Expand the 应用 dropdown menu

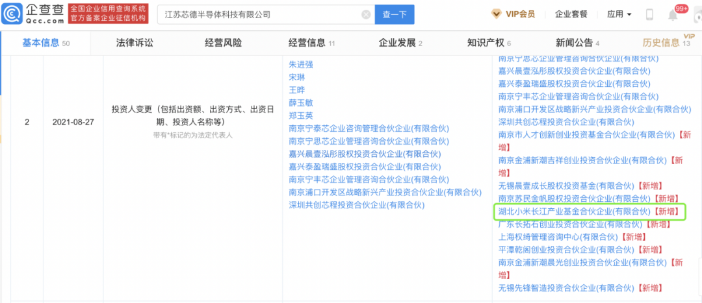click(619, 14)
